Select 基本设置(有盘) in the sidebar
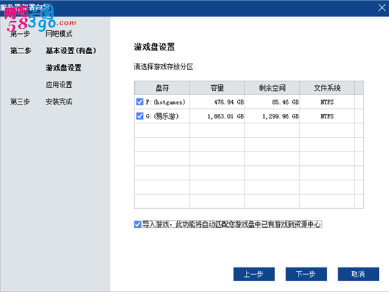 [x=71, y=50]
